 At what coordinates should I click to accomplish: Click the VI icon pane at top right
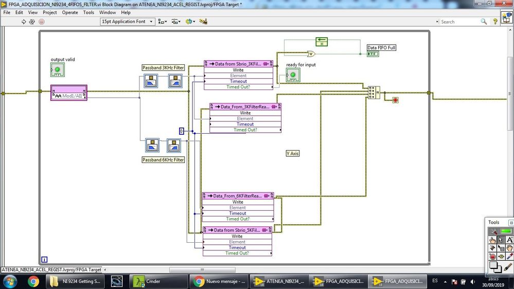pyautogui.click(x=507, y=17)
